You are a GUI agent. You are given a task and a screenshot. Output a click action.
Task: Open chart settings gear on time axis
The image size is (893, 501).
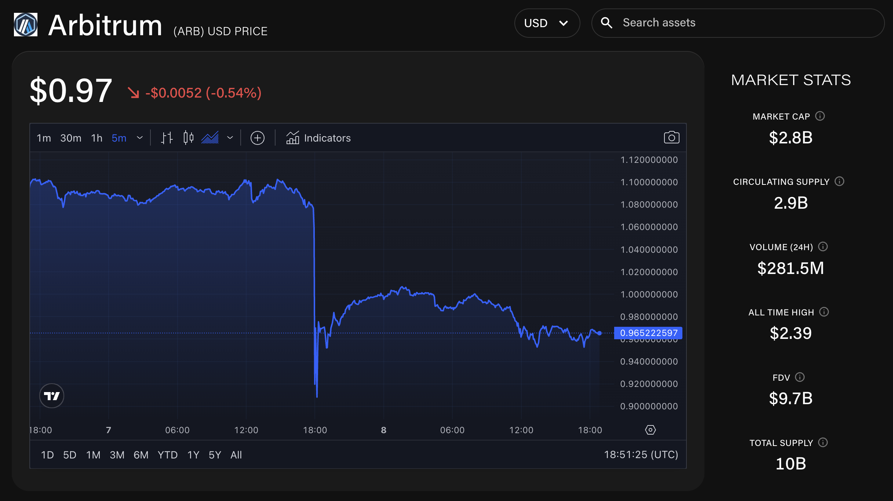[650, 430]
